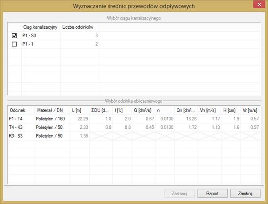The height and width of the screenshot is (204, 268).
Task: Click 0.0130 in the T4 - K3 row
Action: pos(165,127)
